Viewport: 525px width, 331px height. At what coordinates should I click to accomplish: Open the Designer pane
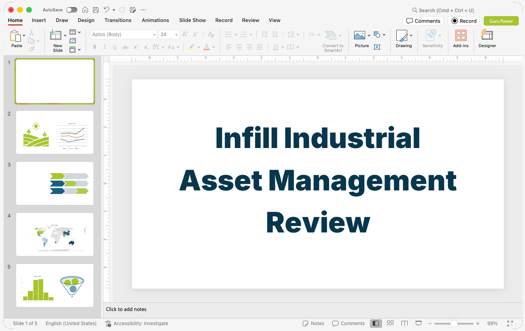pos(487,39)
